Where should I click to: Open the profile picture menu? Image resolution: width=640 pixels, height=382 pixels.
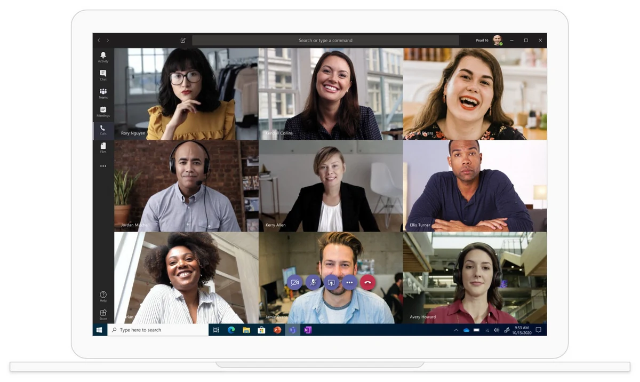pos(497,40)
